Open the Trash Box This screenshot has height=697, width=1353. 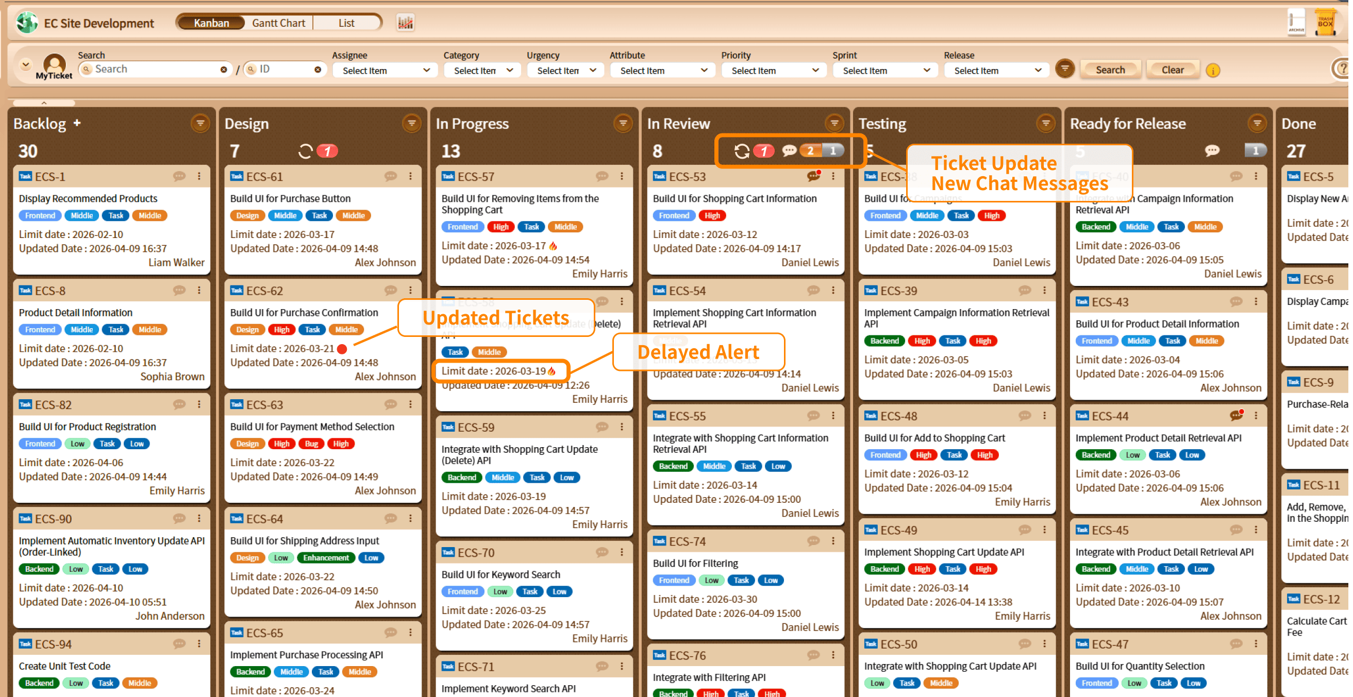[1325, 23]
